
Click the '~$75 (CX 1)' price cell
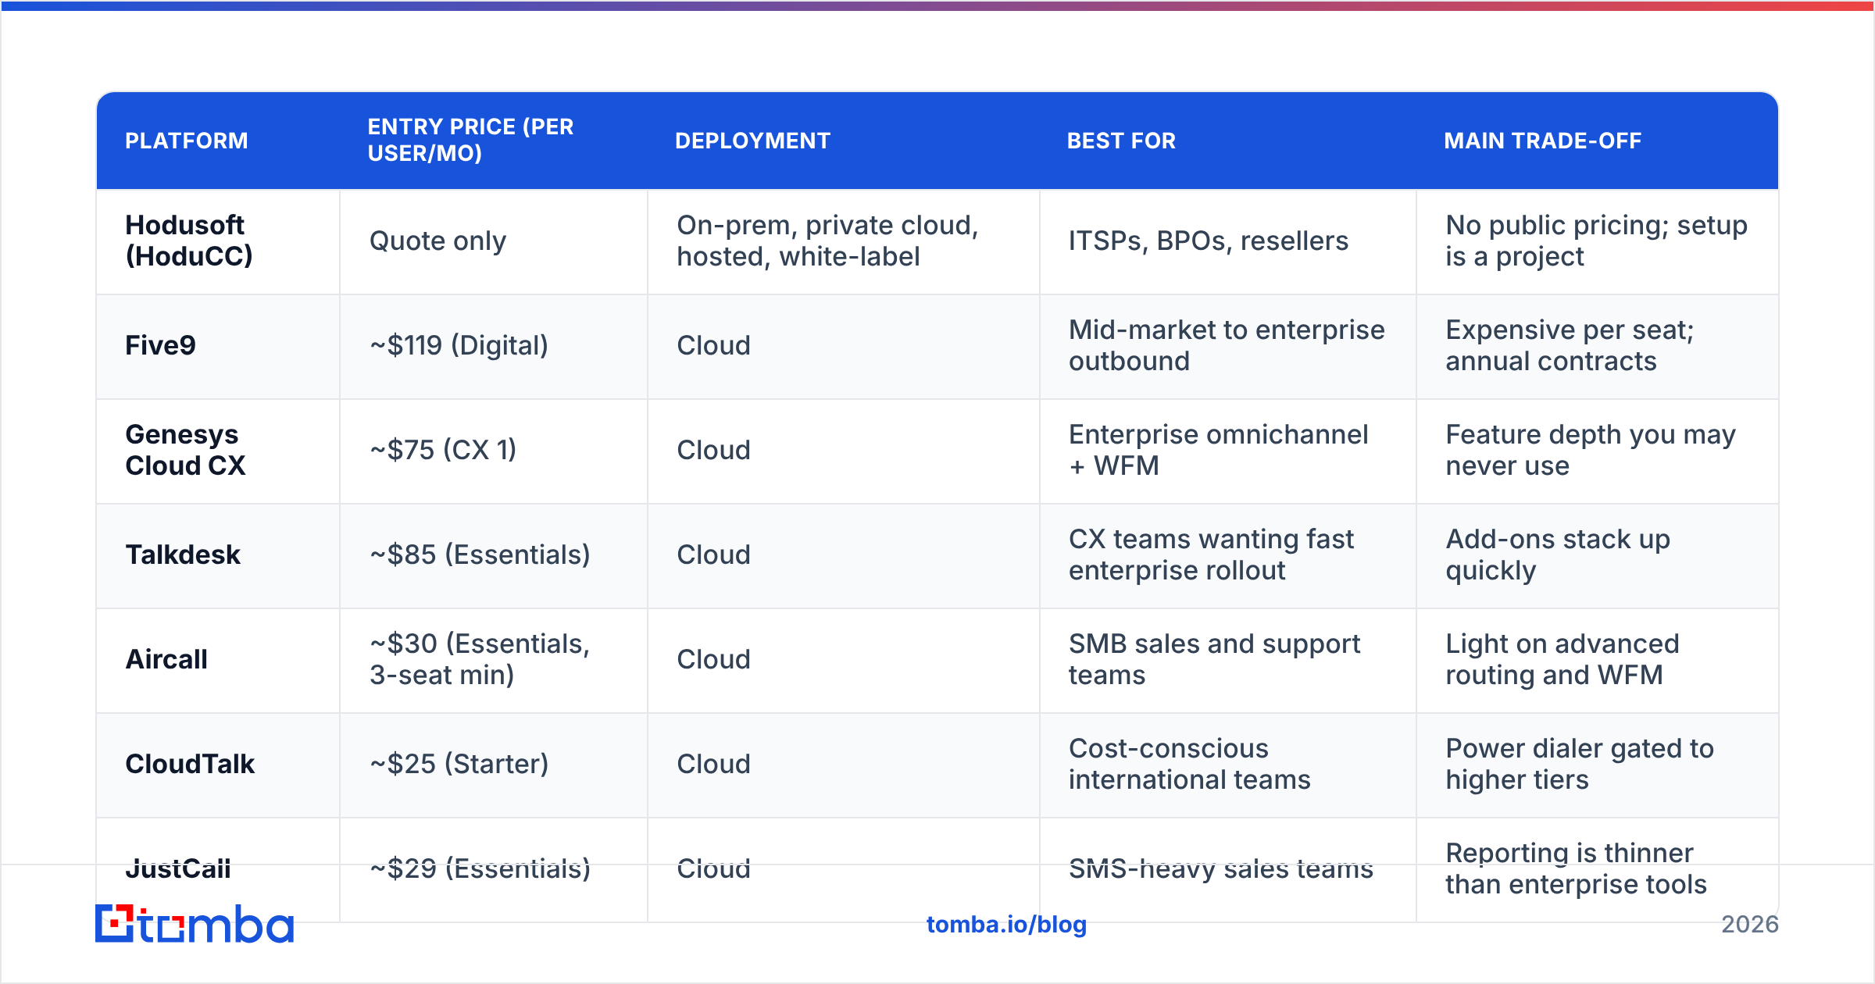pyautogui.click(x=494, y=451)
